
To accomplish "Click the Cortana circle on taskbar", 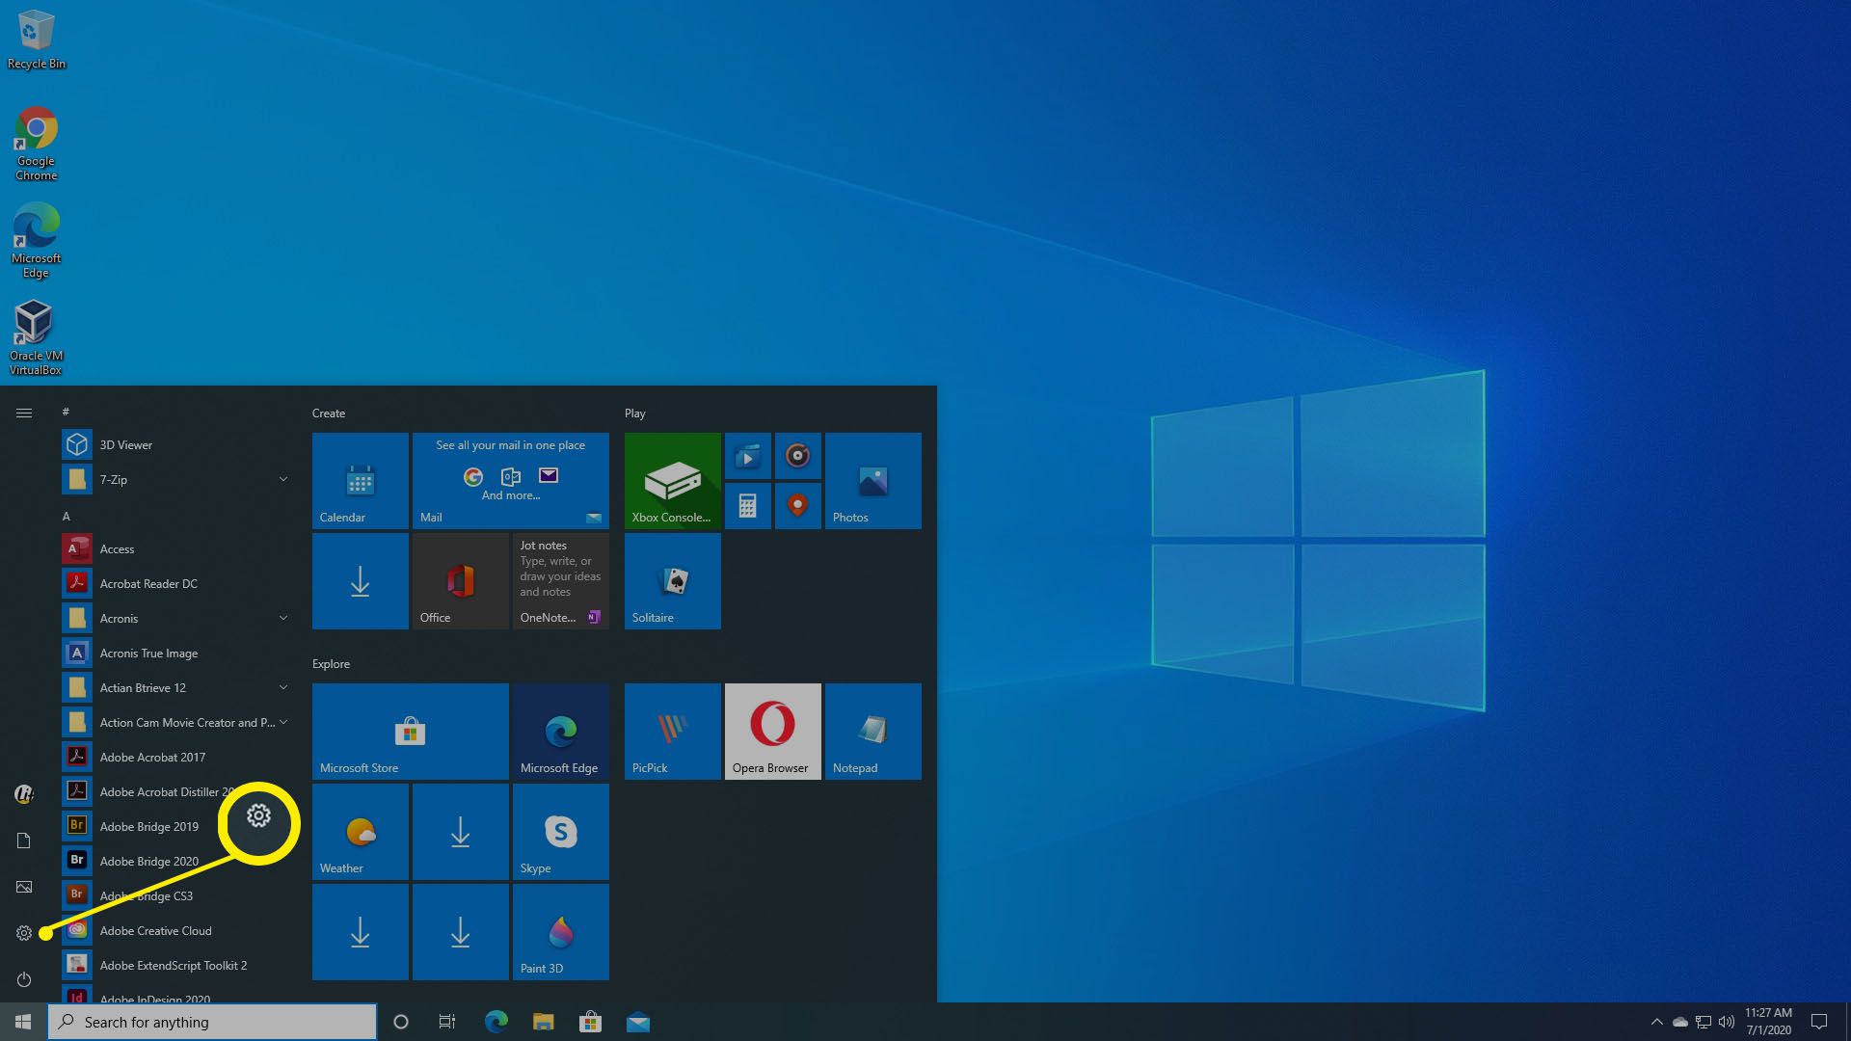I will (x=401, y=1022).
